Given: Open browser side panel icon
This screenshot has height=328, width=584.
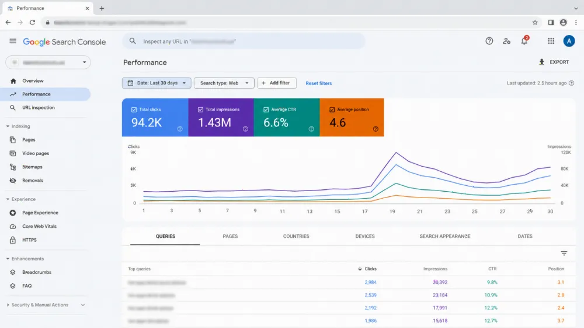Looking at the screenshot, I should [551, 23].
